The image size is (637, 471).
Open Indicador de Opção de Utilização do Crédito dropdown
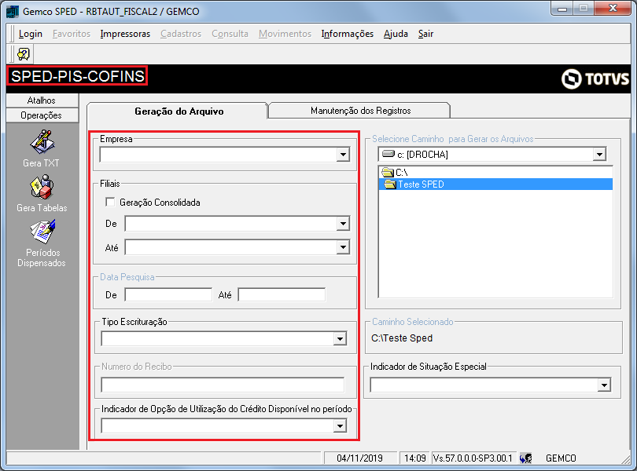[x=340, y=426]
